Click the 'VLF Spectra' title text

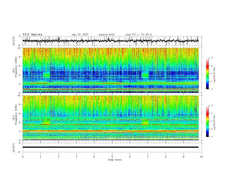pos(32,35)
